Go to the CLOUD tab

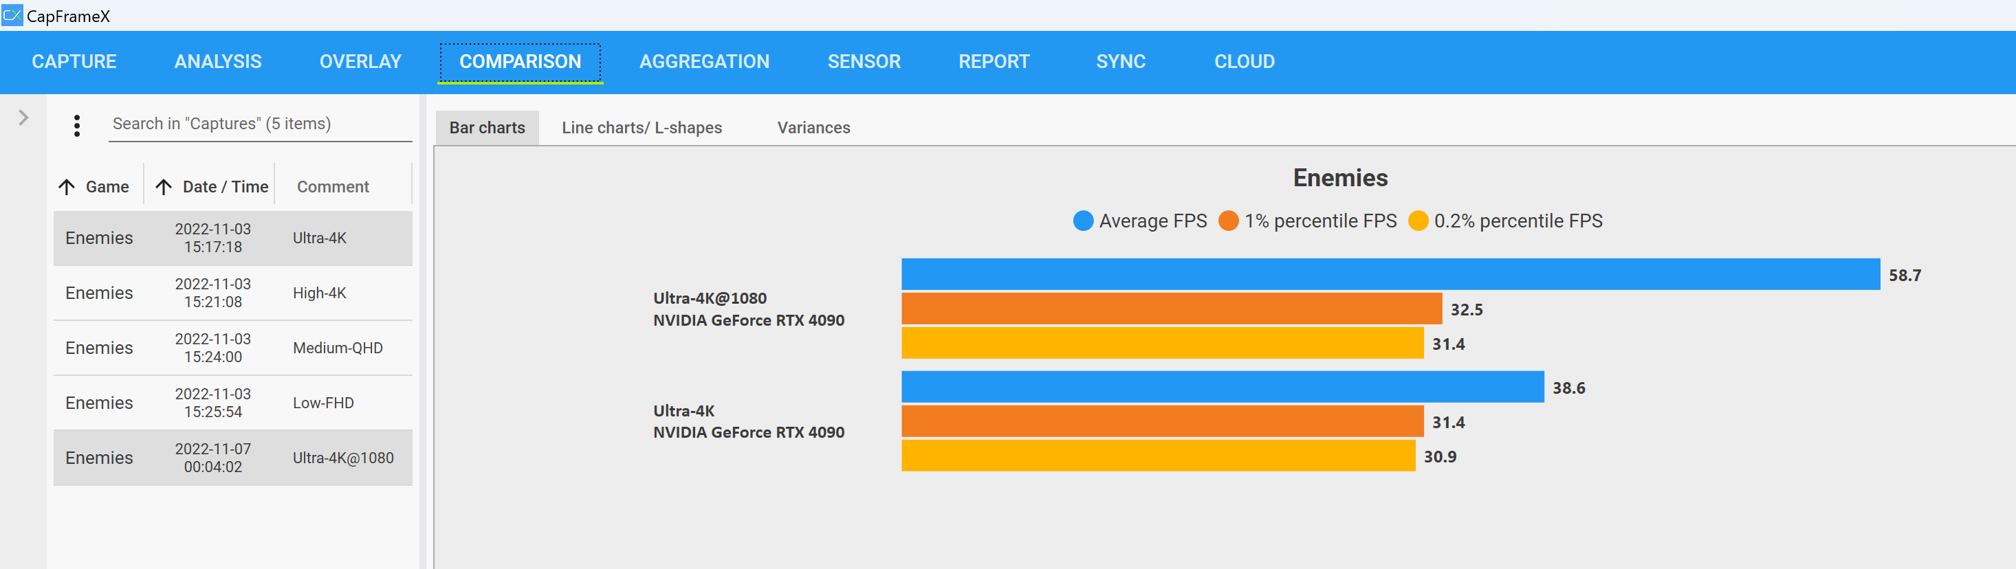pos(1244,62)
